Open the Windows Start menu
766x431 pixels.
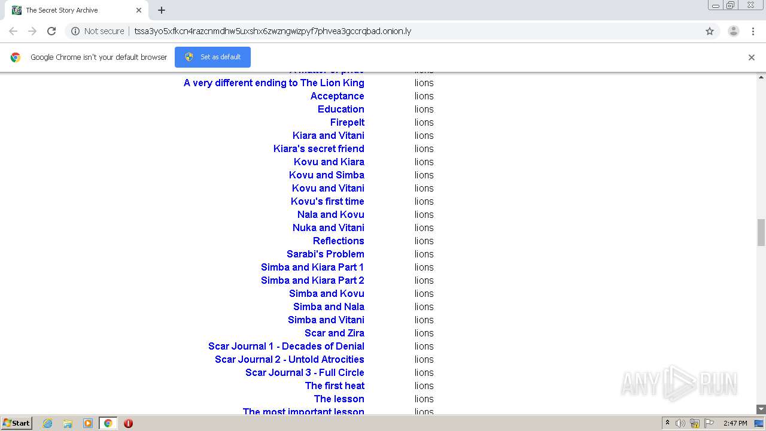(x=17, y=423)
